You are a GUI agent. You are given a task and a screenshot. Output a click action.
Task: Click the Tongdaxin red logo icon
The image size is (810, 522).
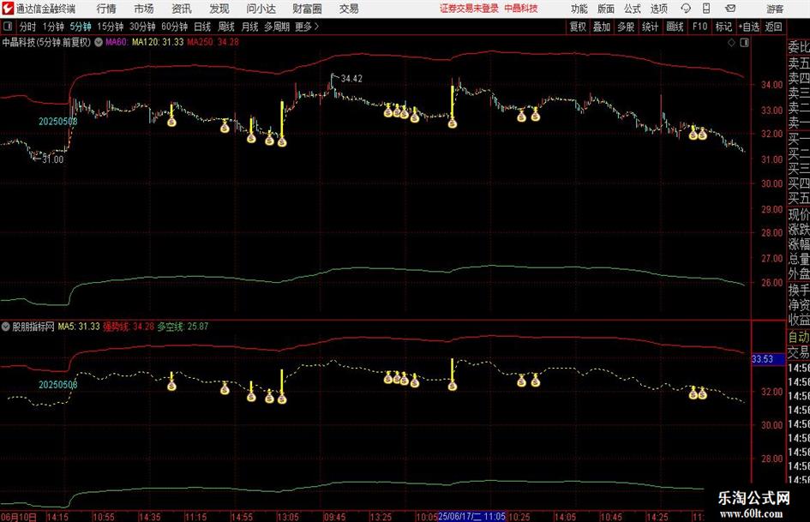click(8, 9)
